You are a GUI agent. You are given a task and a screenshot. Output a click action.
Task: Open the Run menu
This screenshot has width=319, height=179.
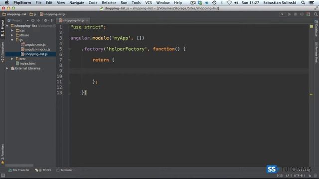click(124, 2)
